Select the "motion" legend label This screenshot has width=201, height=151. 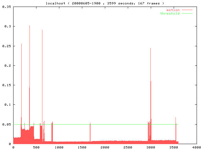[173, 10]
